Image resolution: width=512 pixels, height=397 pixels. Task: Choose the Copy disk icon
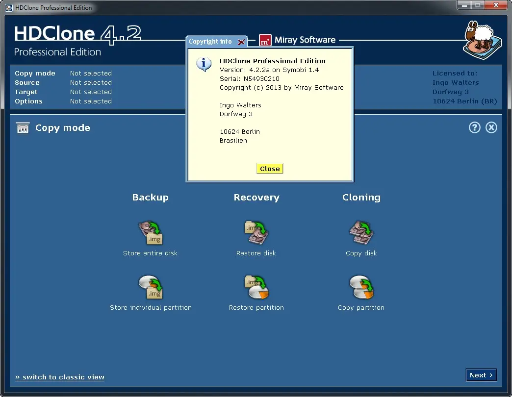point(361,233)
